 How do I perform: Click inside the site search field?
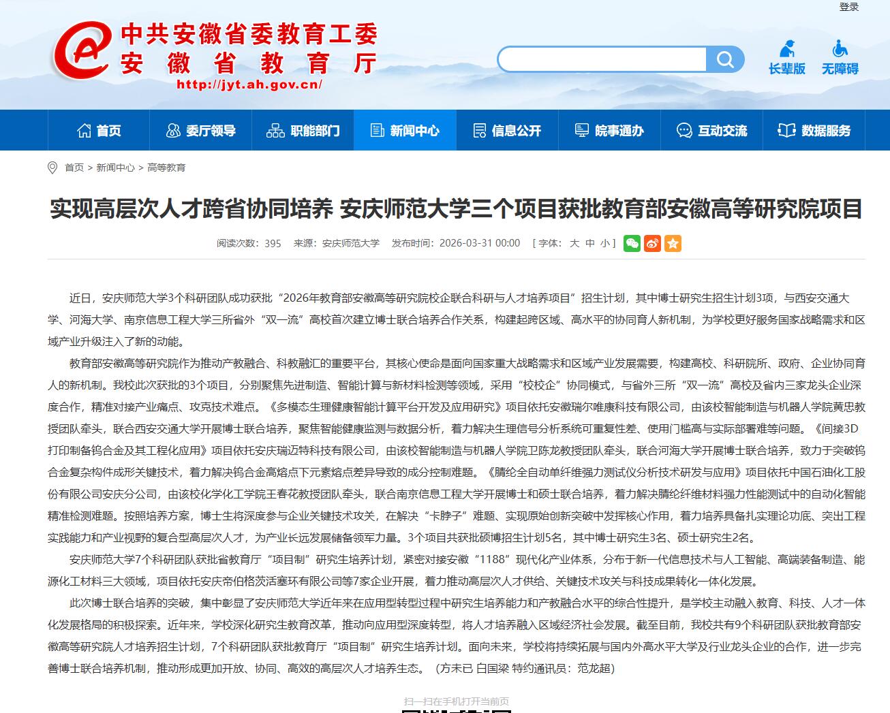point(602,60)
